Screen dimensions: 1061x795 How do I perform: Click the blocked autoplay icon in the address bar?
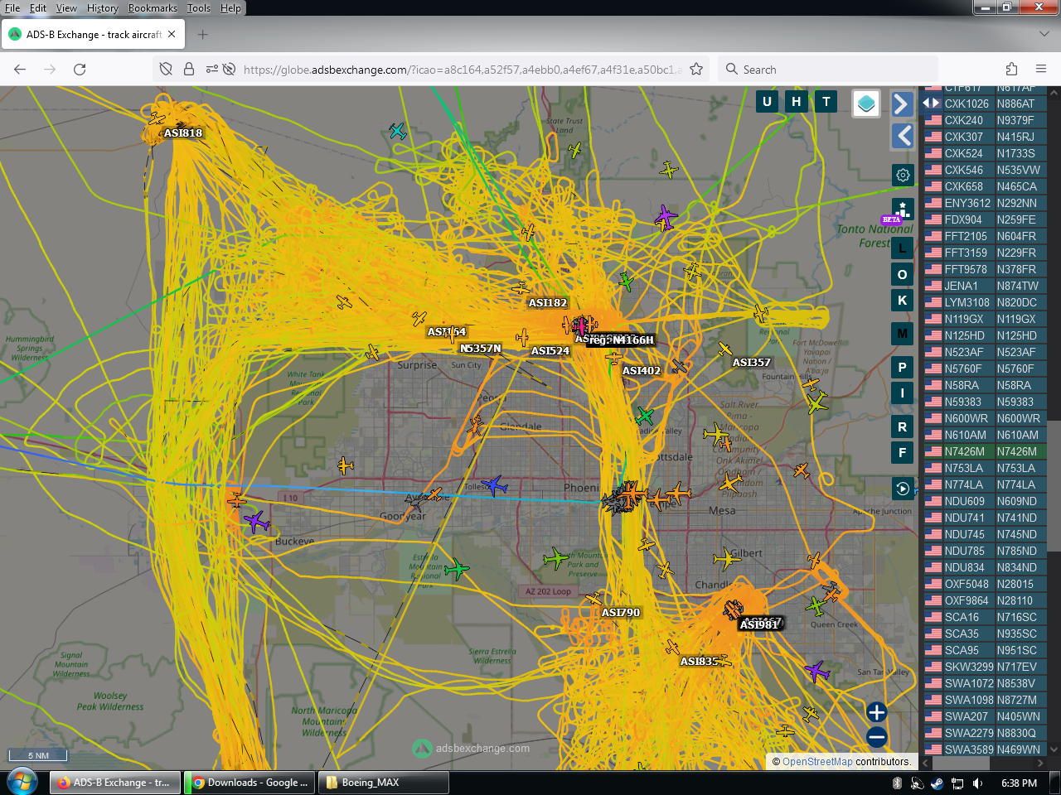coord(230,70)
